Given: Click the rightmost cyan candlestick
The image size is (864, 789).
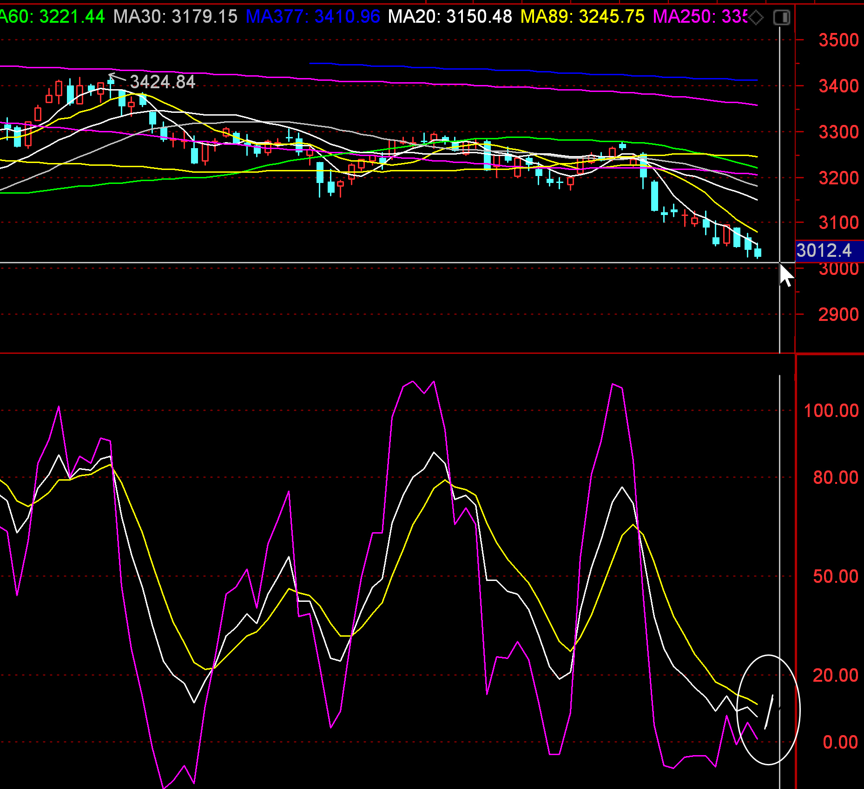Looking at the screenshot, I should coord(758,253).
